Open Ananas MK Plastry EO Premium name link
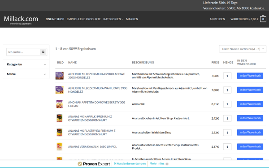The width and height of the screenshot is (269, 168). [91, 133]
